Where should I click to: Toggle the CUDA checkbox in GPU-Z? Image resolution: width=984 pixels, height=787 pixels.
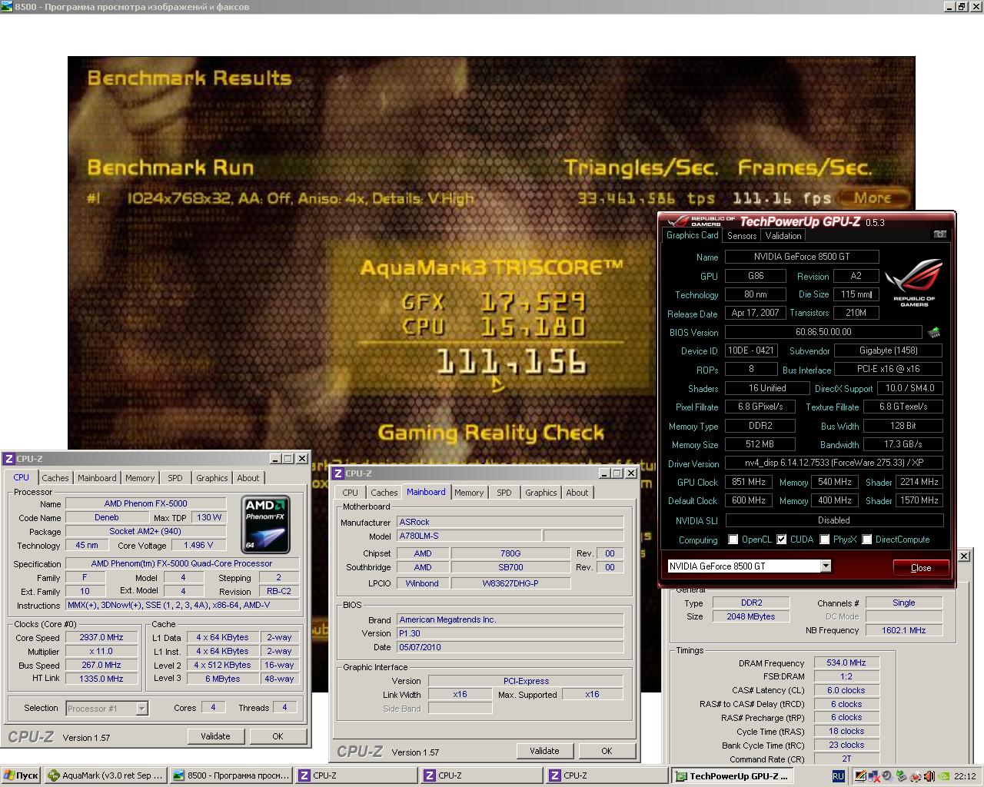(782, 540)
